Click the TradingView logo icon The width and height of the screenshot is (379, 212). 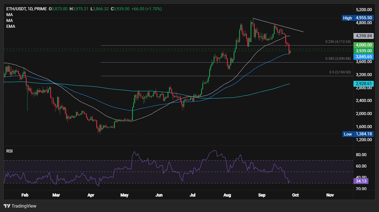[7, 206]
